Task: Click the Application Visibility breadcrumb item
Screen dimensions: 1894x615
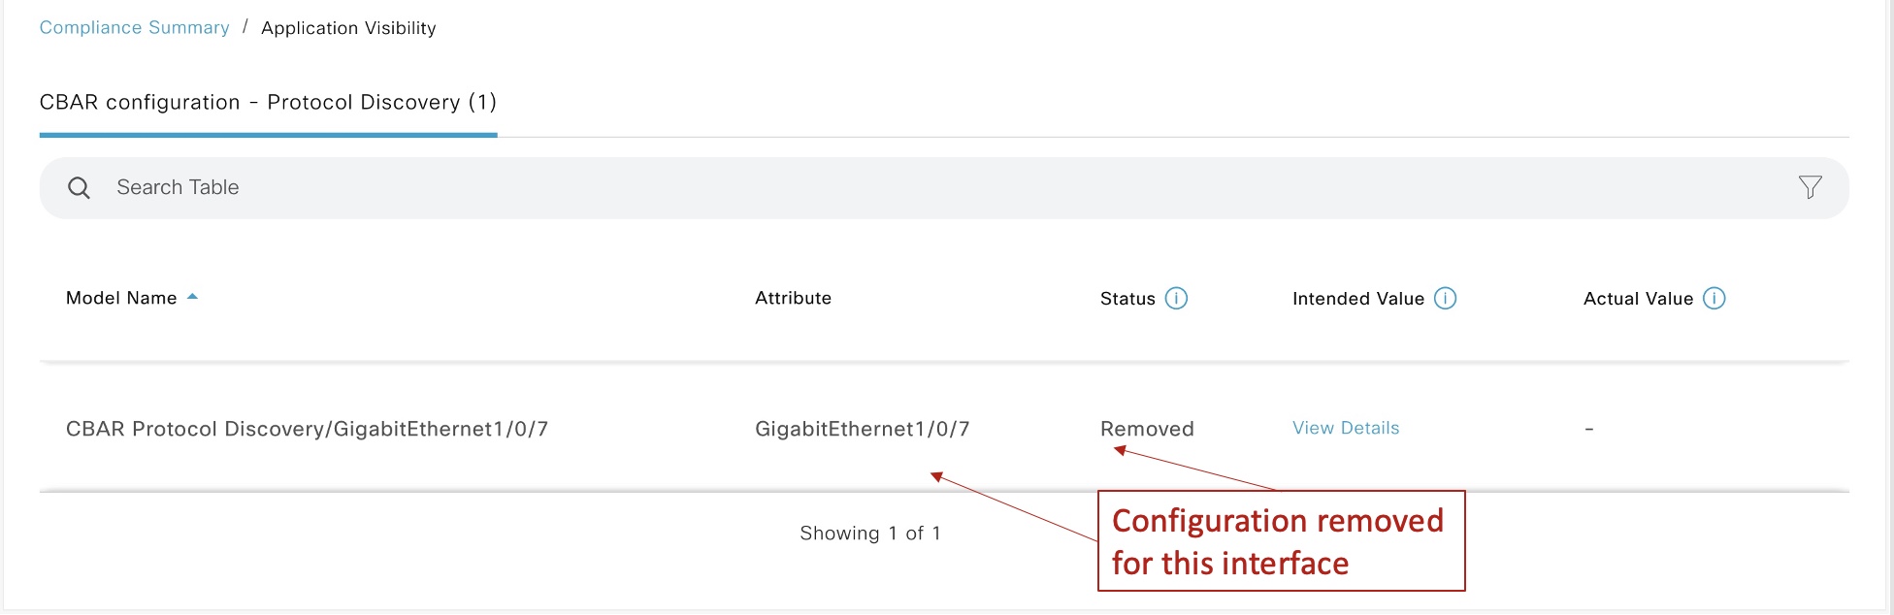Action: point(348,28)
